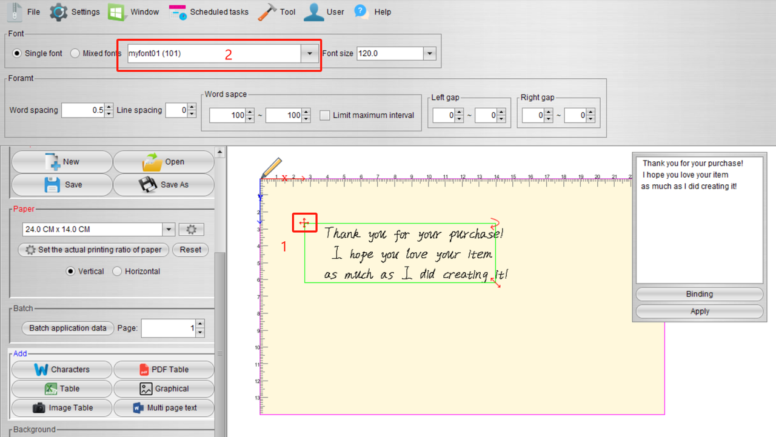Add an Image Table element
The width and height of the screenshot is (776, 437).
point(62,408)
